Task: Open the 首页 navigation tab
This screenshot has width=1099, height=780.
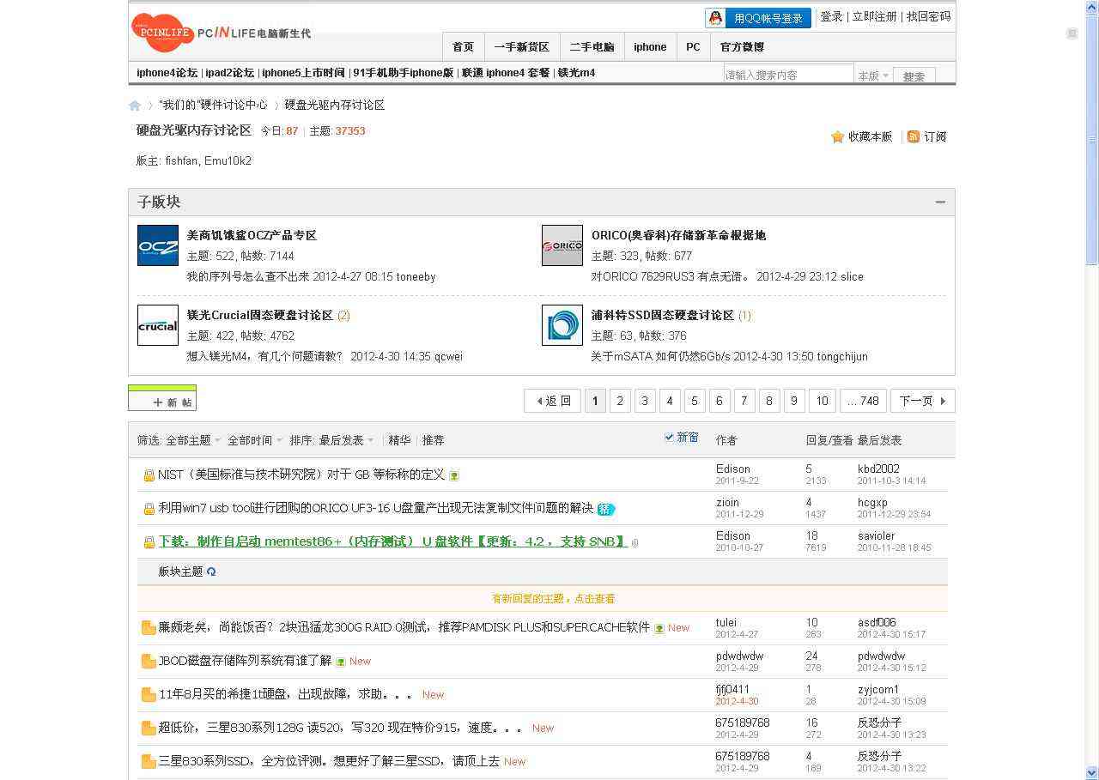Action: pos(463,47)
